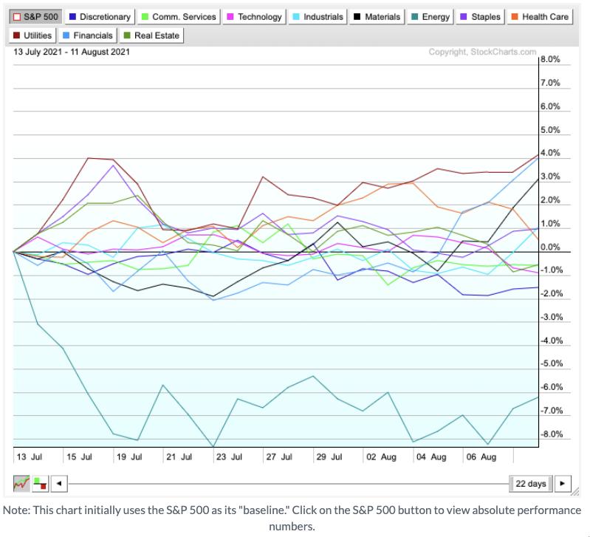Toggle the Discretionary sector line
590x537 pixels.
[100, 16]
